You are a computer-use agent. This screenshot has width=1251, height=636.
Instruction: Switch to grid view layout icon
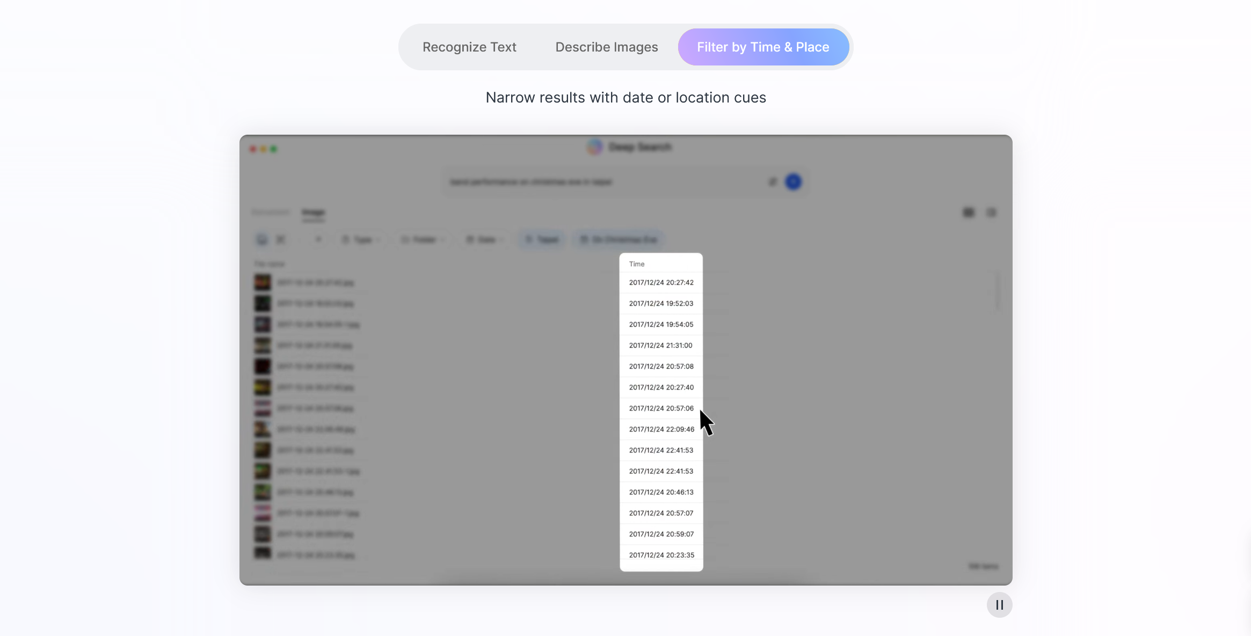969,213
